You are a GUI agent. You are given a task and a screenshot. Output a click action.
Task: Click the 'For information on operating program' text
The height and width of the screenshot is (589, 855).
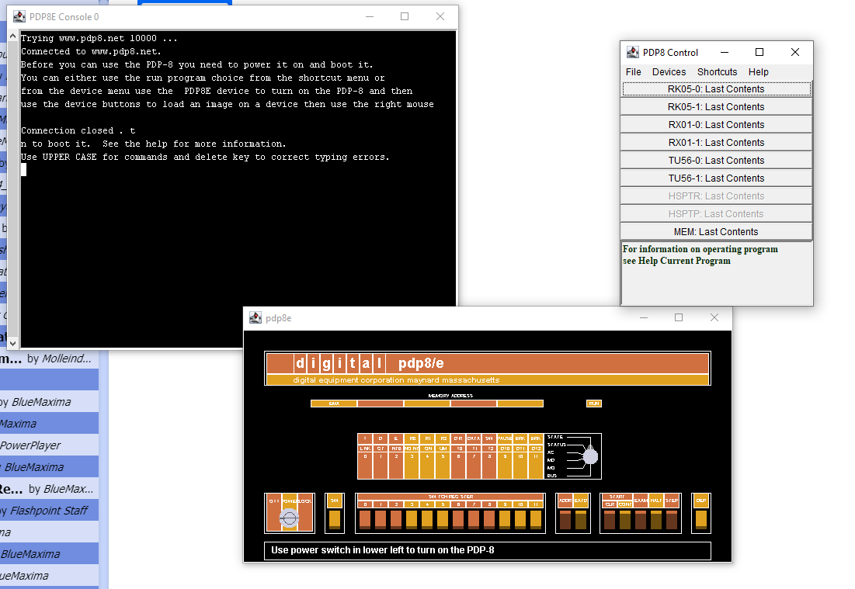pos(700,249)
